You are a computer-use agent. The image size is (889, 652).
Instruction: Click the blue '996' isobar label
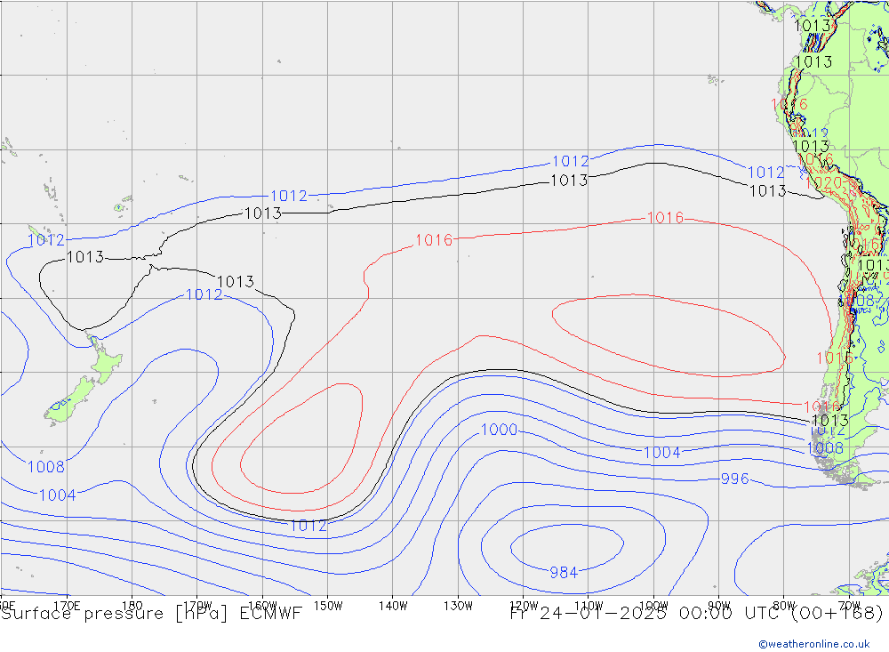point(735,479)
